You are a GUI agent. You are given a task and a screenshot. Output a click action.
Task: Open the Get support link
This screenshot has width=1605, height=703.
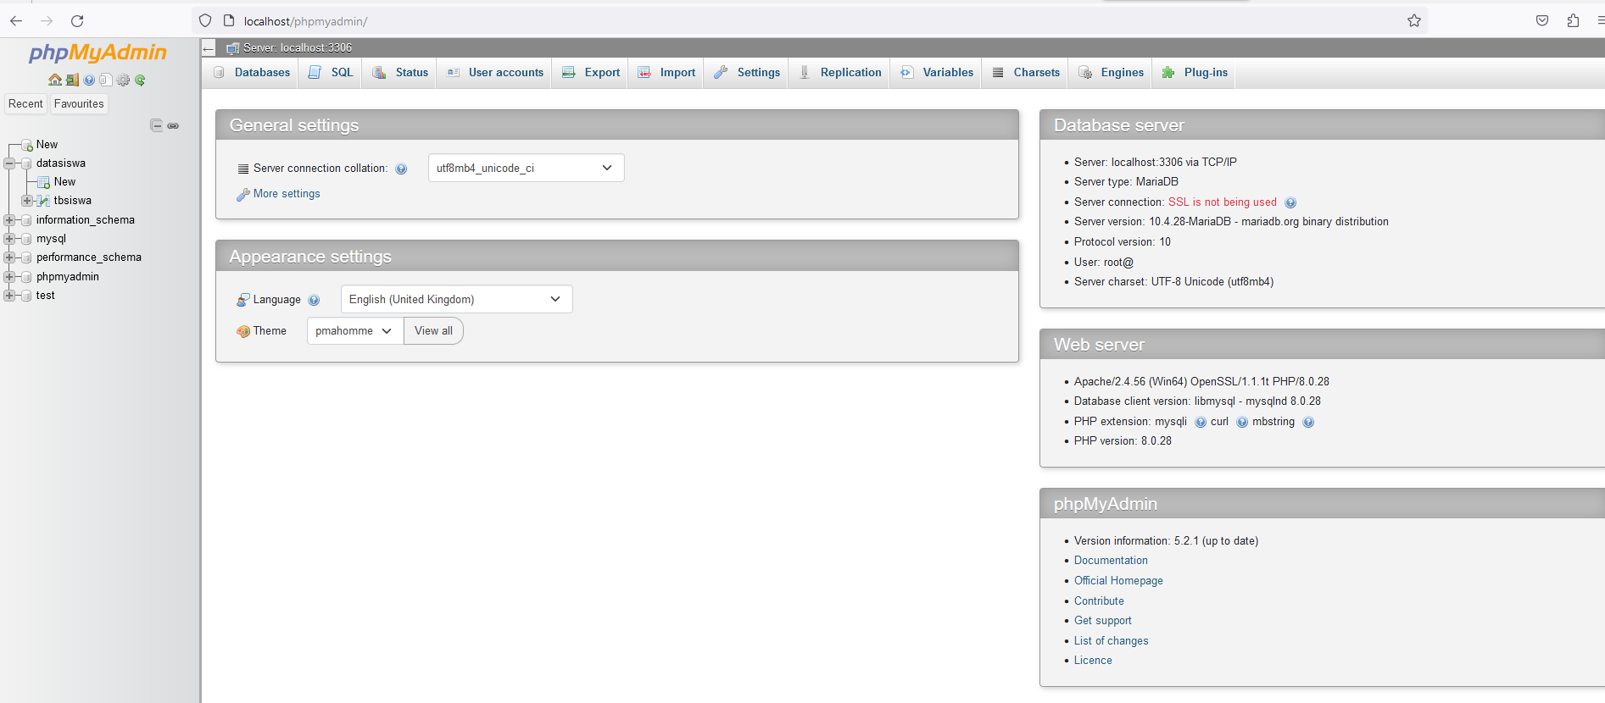1102,621
